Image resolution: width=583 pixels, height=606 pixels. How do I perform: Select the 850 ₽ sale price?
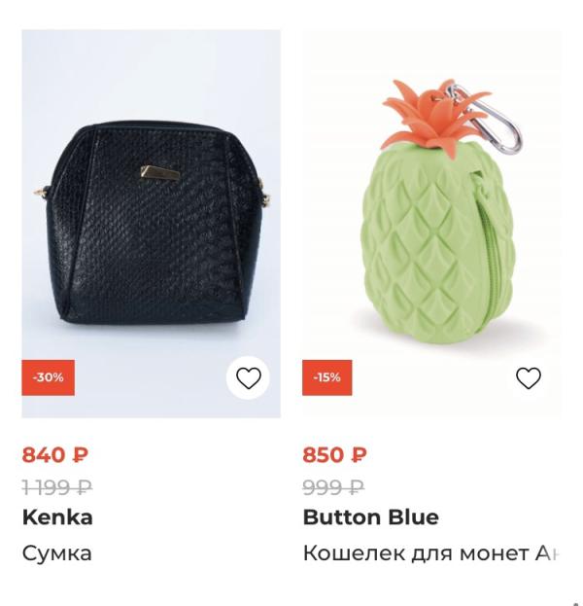pyautogui.click(x=334, y=454)
